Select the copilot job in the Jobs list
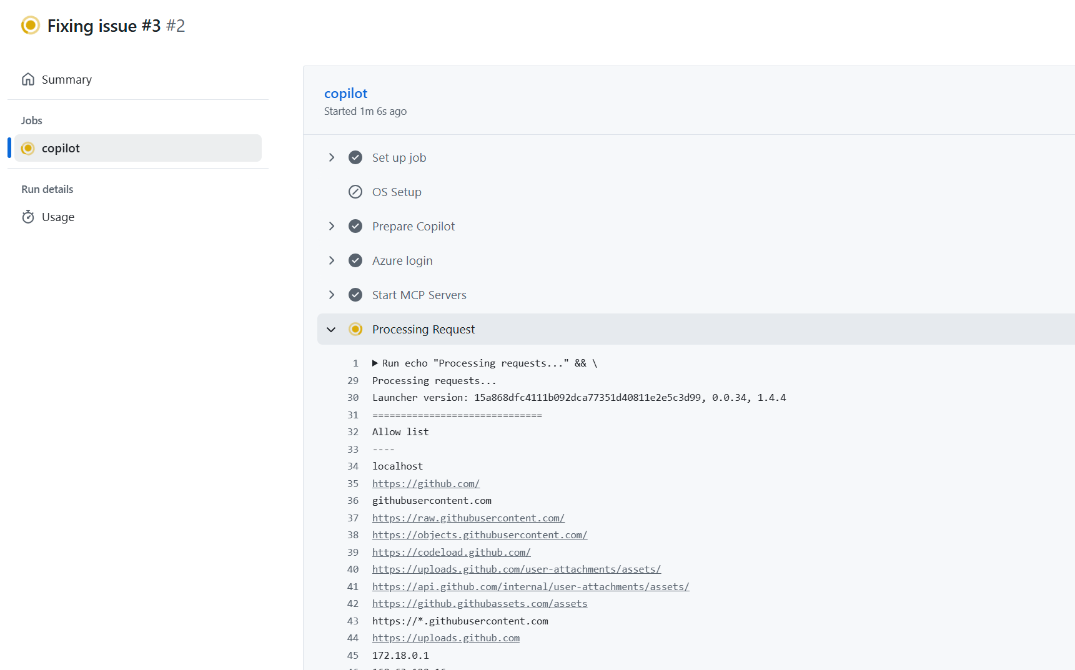Viewport: 1075px width, 670px height. pos(61,148)
